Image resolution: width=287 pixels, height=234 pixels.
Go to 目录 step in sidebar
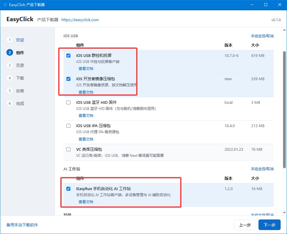(x=20, y=65)
